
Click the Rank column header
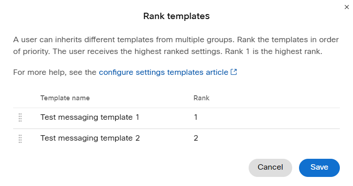coord(201,98)
